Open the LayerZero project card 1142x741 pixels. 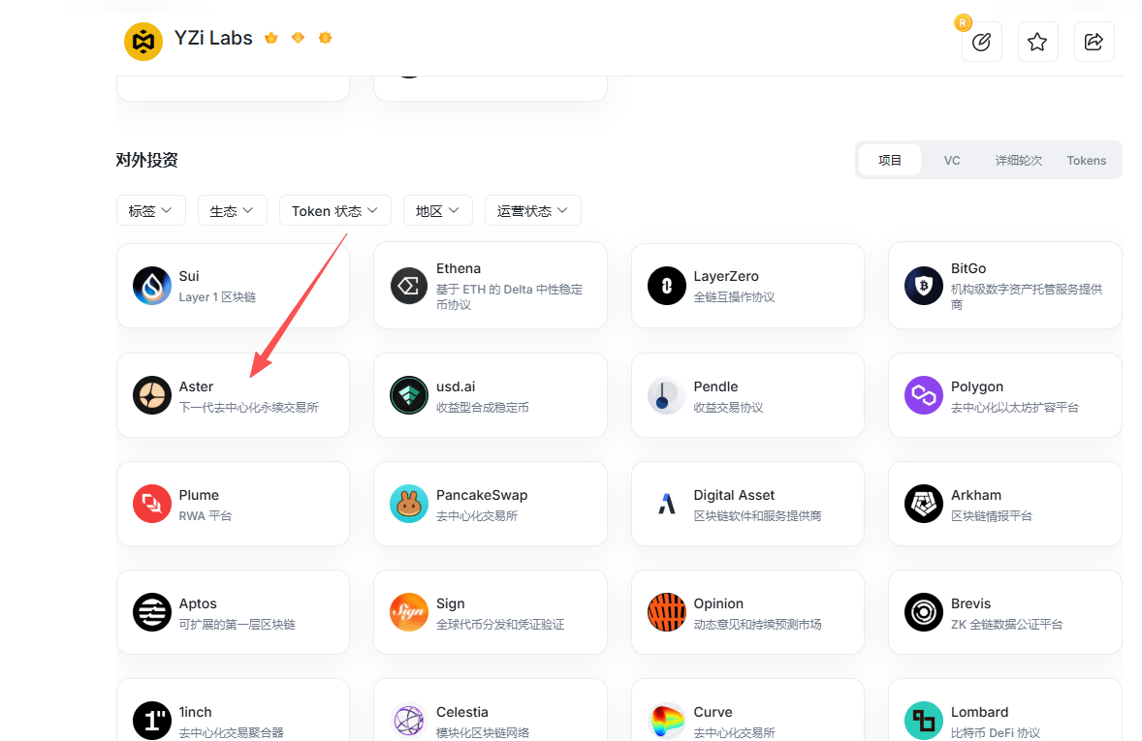(746, 286)
